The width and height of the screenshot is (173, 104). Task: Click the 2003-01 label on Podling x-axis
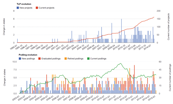point(16,98)
